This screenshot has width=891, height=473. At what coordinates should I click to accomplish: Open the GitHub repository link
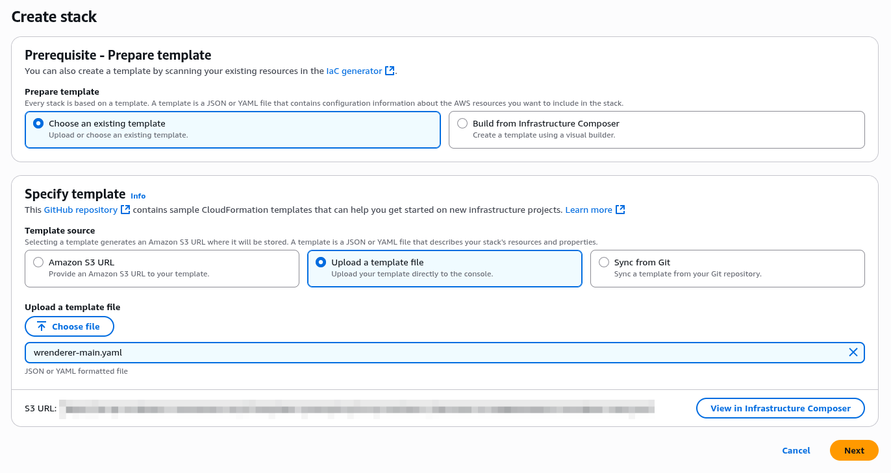pos(81,210)
